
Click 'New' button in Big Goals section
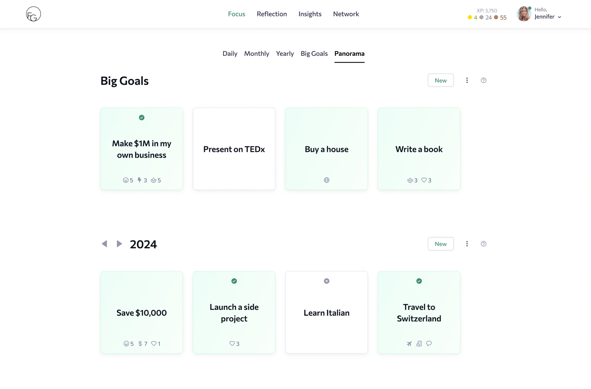(441, 80)
